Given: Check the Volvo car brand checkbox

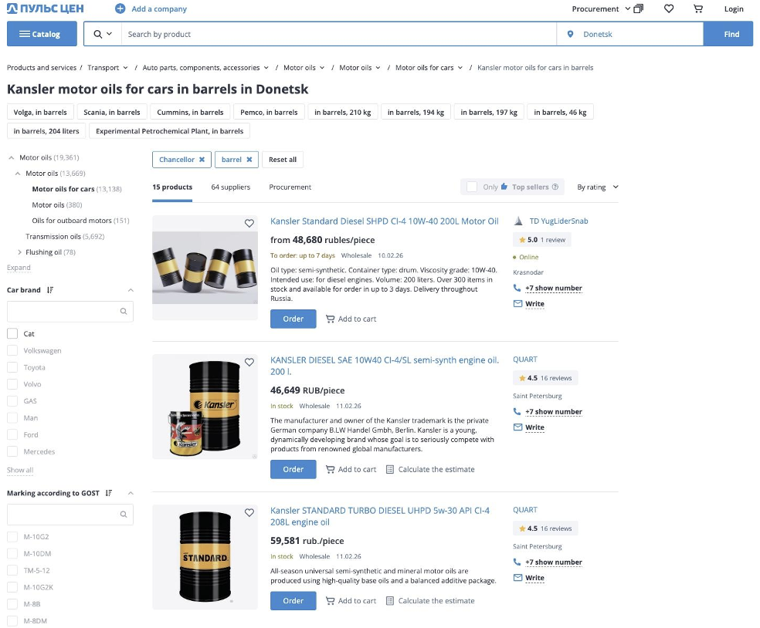Looking at the screenshot, I should [12, 384].
